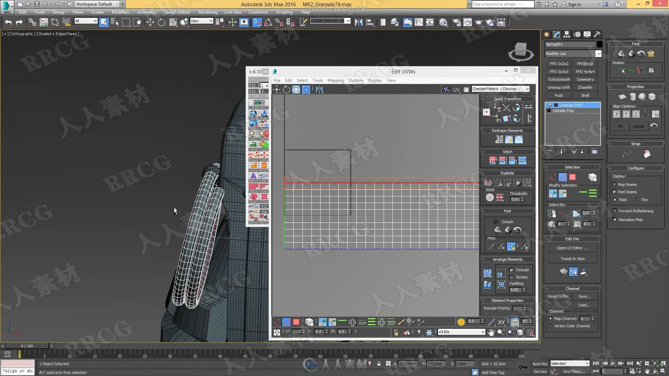Select the Move tool in main toolbar

[150, 22]
